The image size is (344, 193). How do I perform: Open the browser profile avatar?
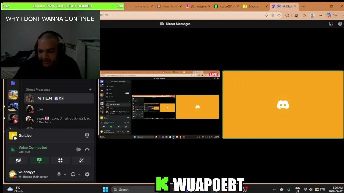[x=312, y=15]
